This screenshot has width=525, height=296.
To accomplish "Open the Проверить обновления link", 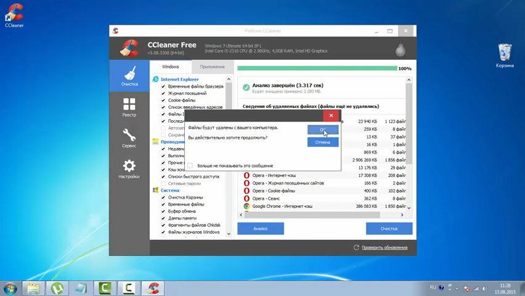I will pos(385,248).
